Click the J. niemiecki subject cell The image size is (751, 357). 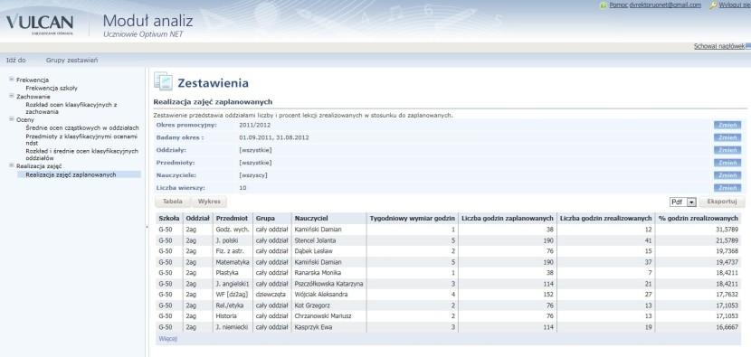tap(233, 327)
